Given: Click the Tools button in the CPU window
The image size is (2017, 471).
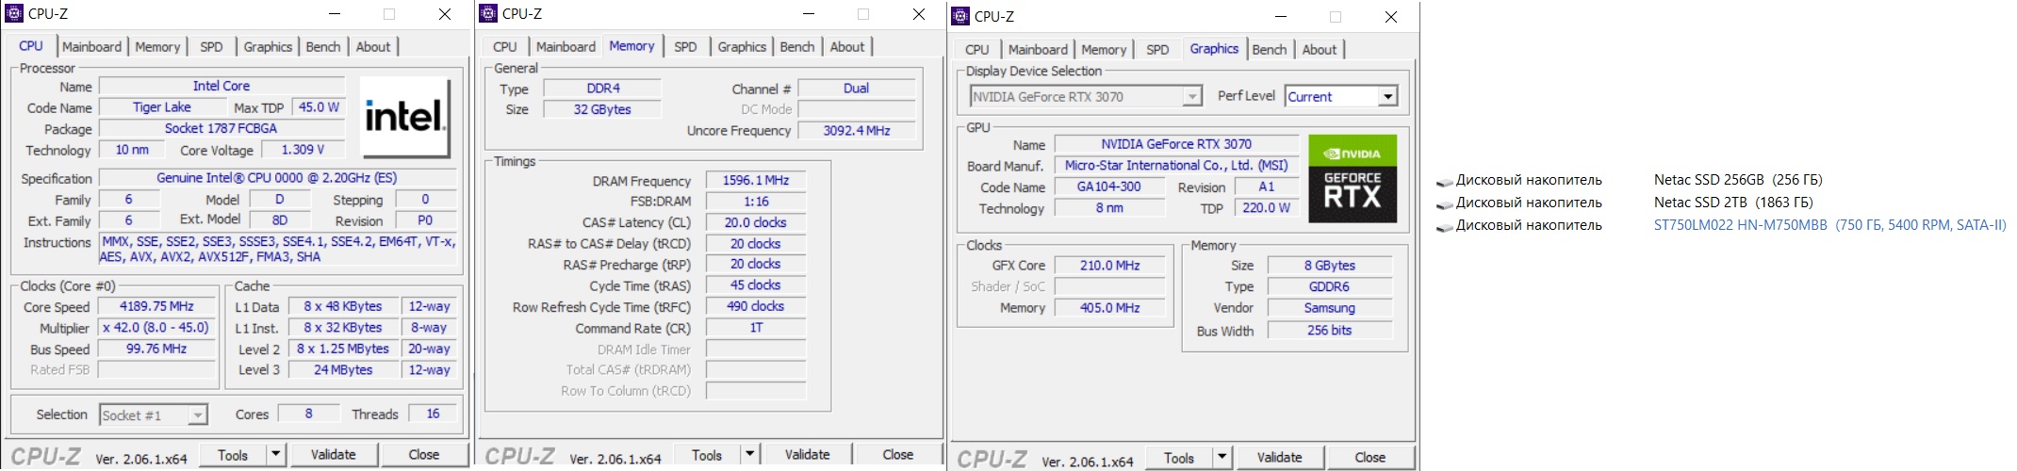Looking at the screenshot, I should [x=233, y=455].
